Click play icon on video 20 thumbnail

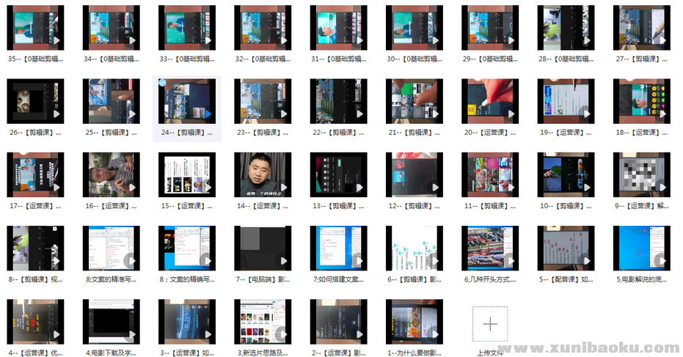[509, 114]
